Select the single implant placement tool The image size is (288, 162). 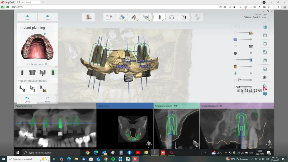[22, 73]
